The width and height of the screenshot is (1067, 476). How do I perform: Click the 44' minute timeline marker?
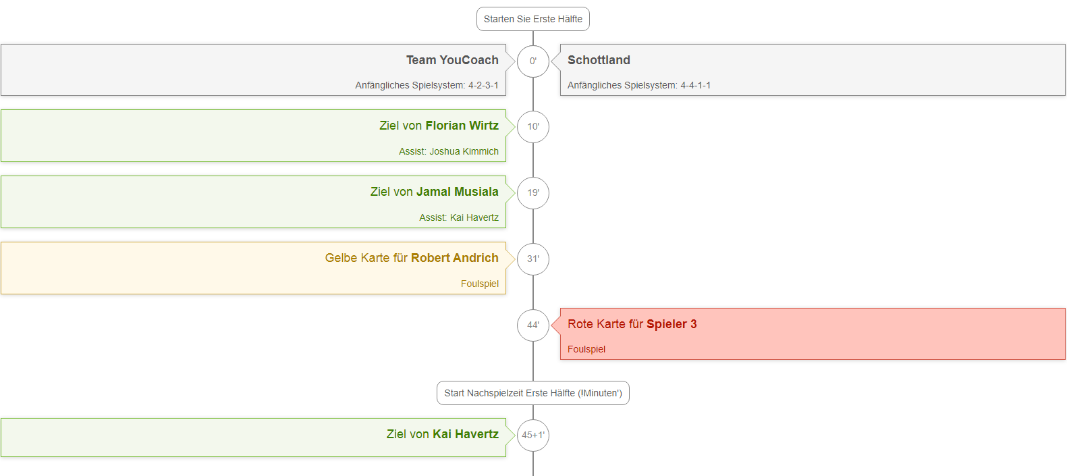coord(533,325)
